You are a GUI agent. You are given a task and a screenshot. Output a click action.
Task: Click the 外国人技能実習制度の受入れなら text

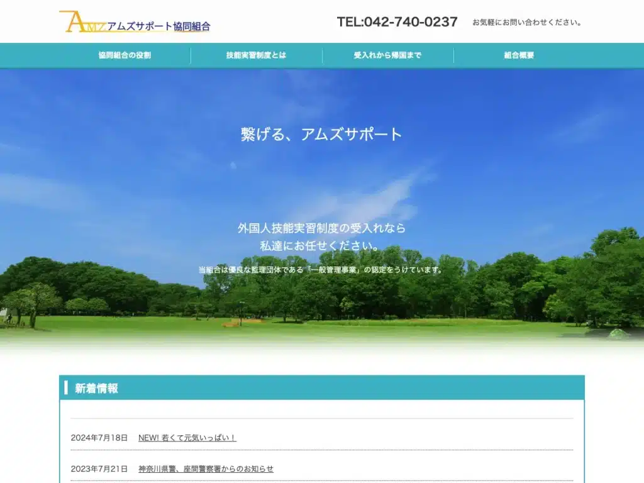click(x=321, y=228)
